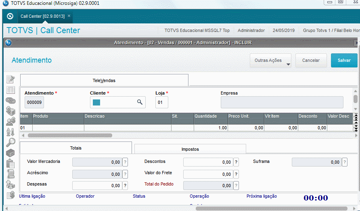Click the Empresa field
360x211 pixels.
pyautogui.click(x=282, y=102)
